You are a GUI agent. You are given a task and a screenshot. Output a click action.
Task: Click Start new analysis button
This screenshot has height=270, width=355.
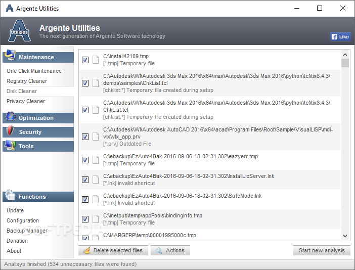point(322,250)
